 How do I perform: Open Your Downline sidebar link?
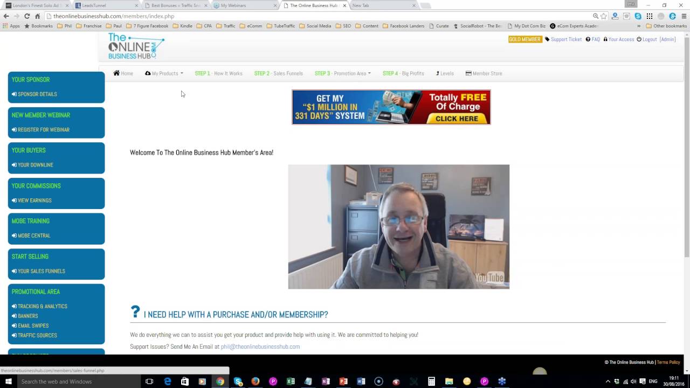32,165
